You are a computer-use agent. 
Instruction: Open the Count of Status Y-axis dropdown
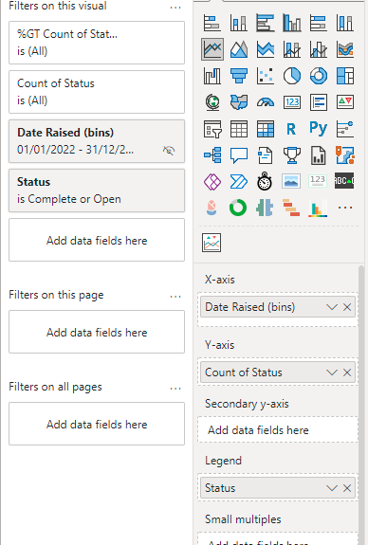click(x=332, y=372)
